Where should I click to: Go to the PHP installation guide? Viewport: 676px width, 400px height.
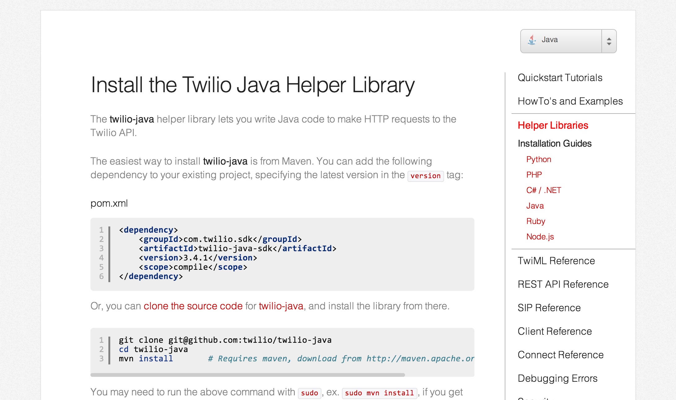[534, 175]
